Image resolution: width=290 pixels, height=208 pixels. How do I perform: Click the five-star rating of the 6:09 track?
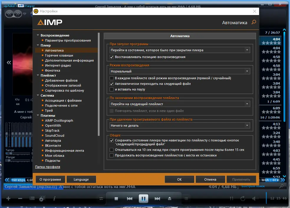pyautogui.click(x=271, y=112)
